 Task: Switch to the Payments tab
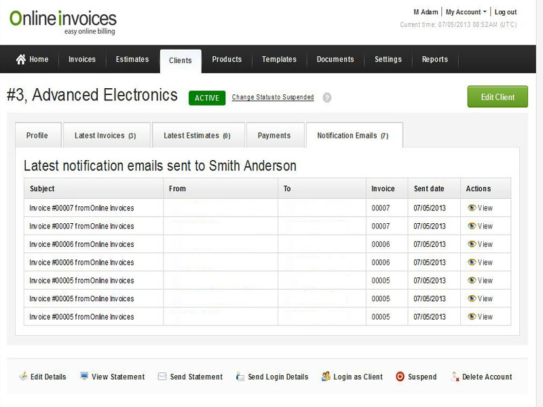coord(274,136)
